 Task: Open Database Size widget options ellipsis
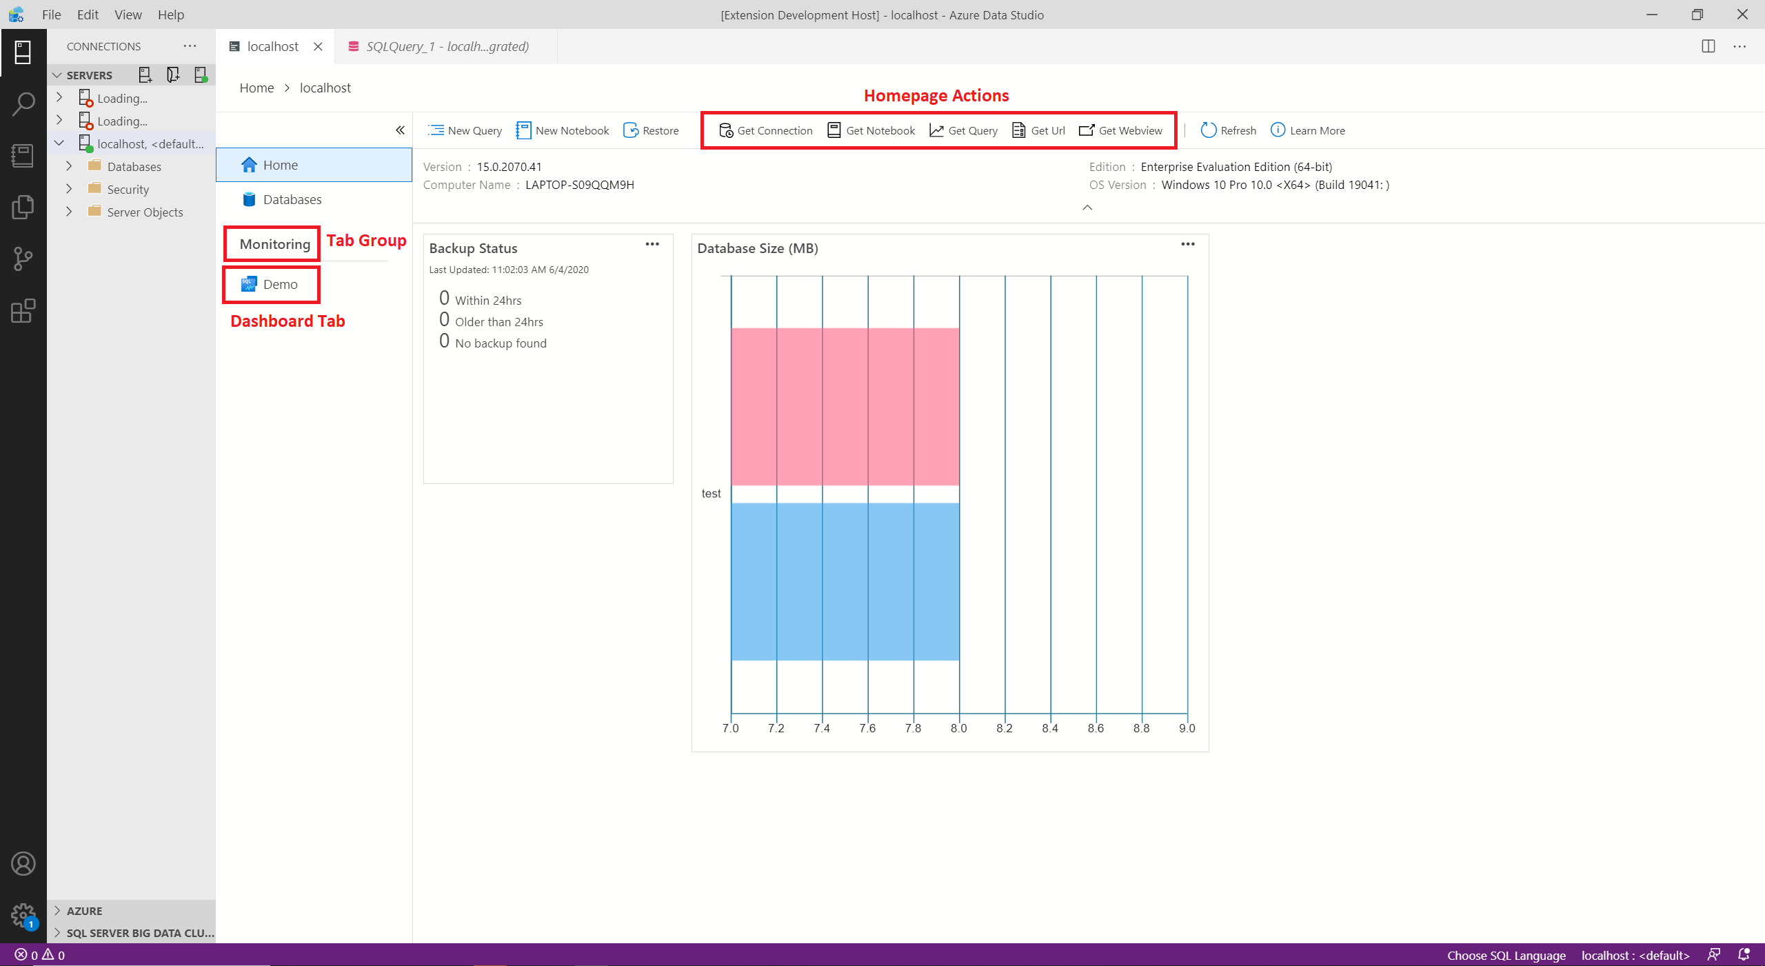tap(1188, 244)
